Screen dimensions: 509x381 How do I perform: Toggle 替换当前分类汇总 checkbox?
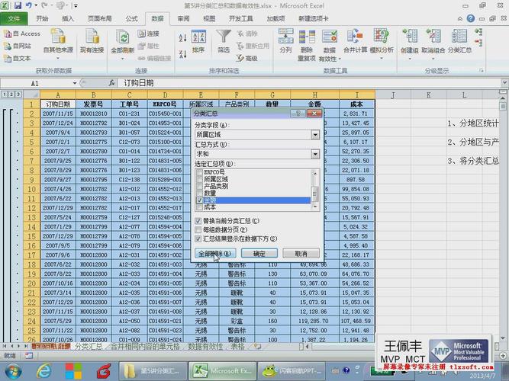[198, 221]
